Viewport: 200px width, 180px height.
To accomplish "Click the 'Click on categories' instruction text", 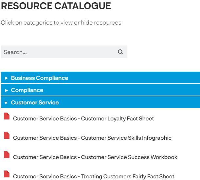I will coord(61,23).
